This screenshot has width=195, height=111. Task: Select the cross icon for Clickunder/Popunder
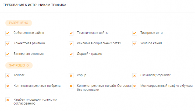pyautogui.click(x=134, y=76)
